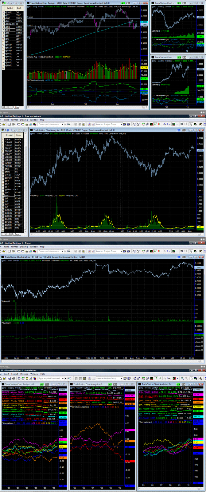Open the Analysis Group dropdown in Correlations toolbar
The width and height of the screenshot is (206, 492).
(121, 379)
